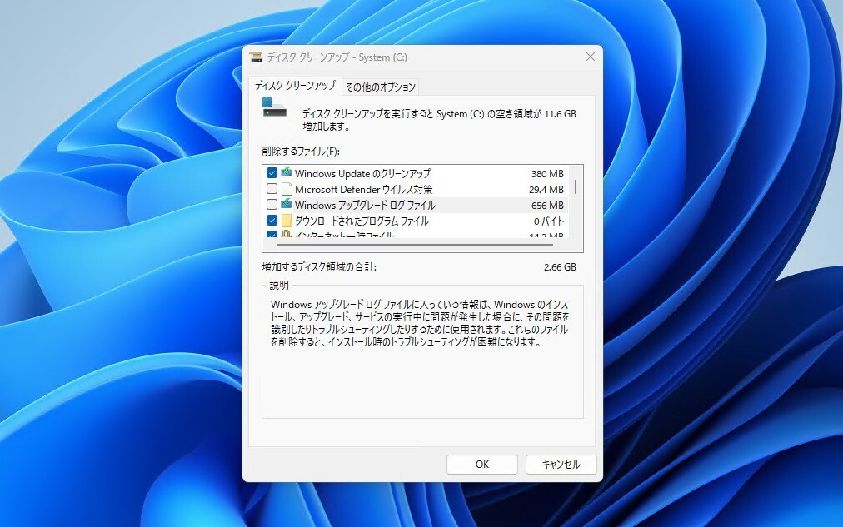Click the 削除するファイル(F): label

[x=301, y=151]
